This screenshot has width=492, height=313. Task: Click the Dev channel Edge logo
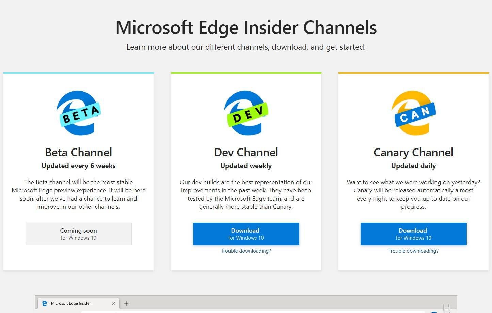point(246,113)
